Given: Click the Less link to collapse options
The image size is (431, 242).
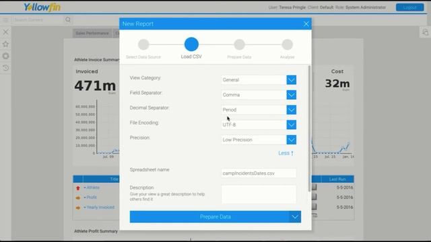Looking at the screenshot, I should pyautogui.click(x=286, y=153).
